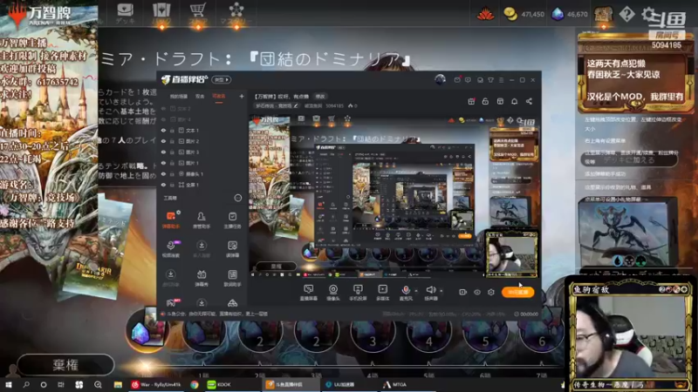
Task: Switch to 我的场景 scene tab
Action: coord(179,97)
